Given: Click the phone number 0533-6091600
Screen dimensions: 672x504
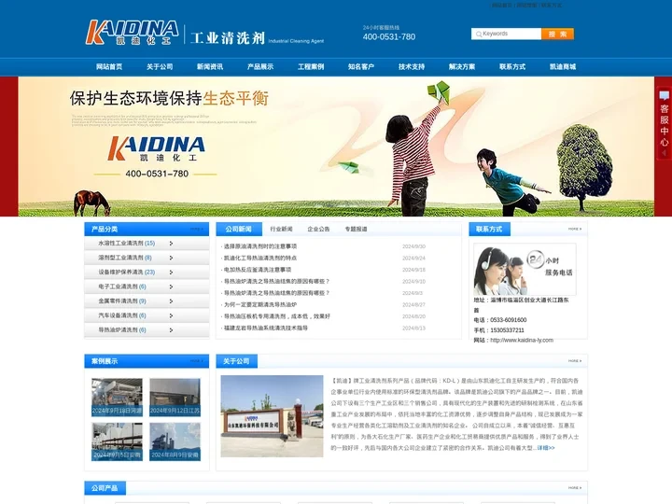Looking at the screenshot, I should (x=509, y=320).
